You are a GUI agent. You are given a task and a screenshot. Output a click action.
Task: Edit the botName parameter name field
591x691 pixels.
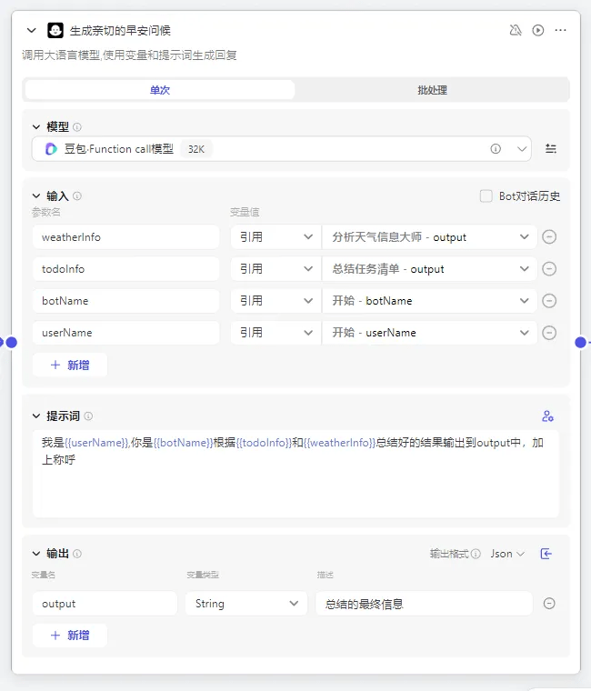[125, 301]
